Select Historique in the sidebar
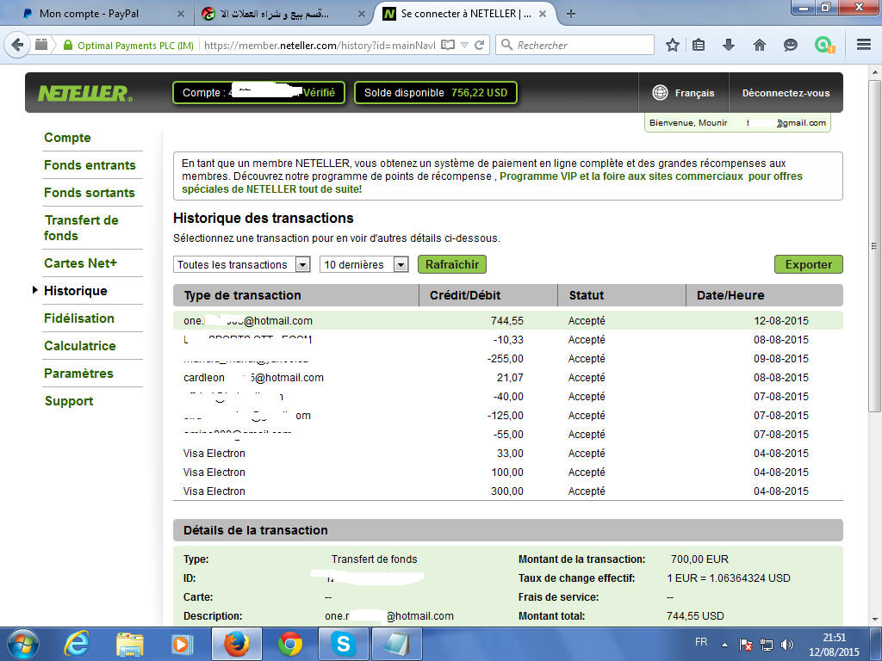Image resolution: width=882 pixels, height=661 pixels. tap(76, 291)
